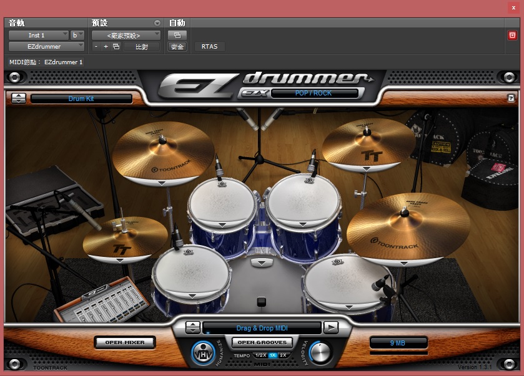Image resolution: width=524 pixels, height=376 pixels.
Task: Adjust the Velocity knob
Action: 320,352
